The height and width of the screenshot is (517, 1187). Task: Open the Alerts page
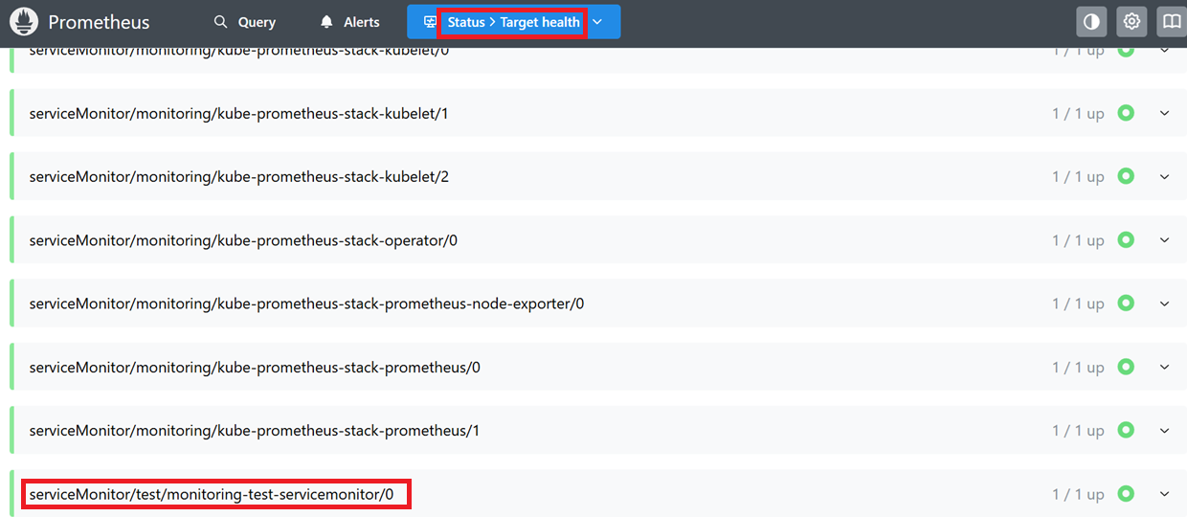click(x=350, y=22)
